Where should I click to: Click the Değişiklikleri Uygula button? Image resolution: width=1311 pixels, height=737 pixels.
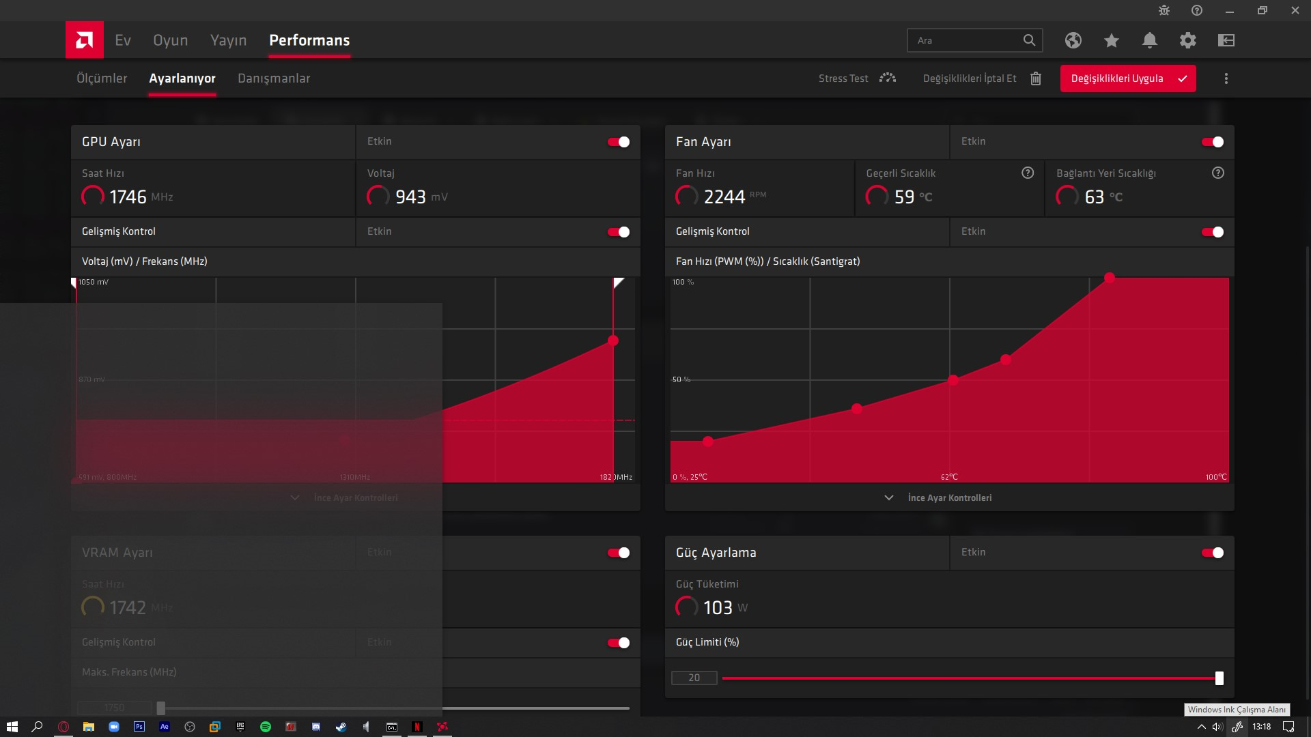pos(1127,78)
